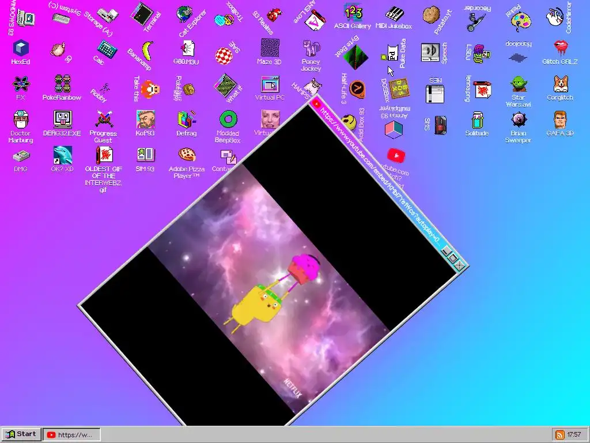Launch the NES emulator icon

click(435, 94)
